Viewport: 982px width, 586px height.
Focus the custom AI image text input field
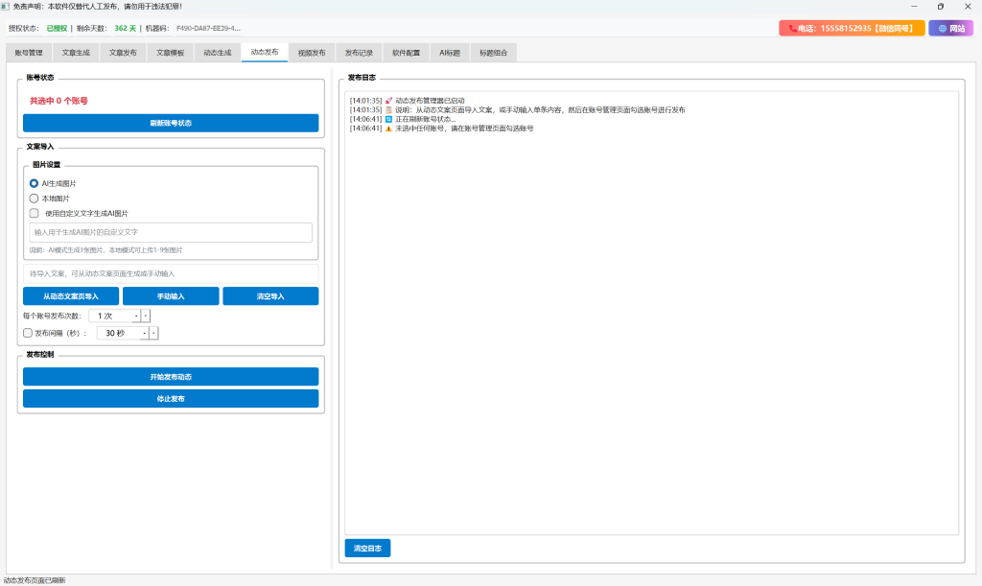171,232
